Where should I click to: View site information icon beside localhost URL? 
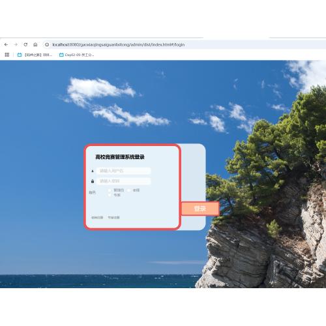[47, 44]
